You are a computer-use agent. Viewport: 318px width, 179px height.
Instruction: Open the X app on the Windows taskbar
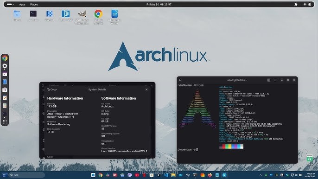[x=224, y=175]
